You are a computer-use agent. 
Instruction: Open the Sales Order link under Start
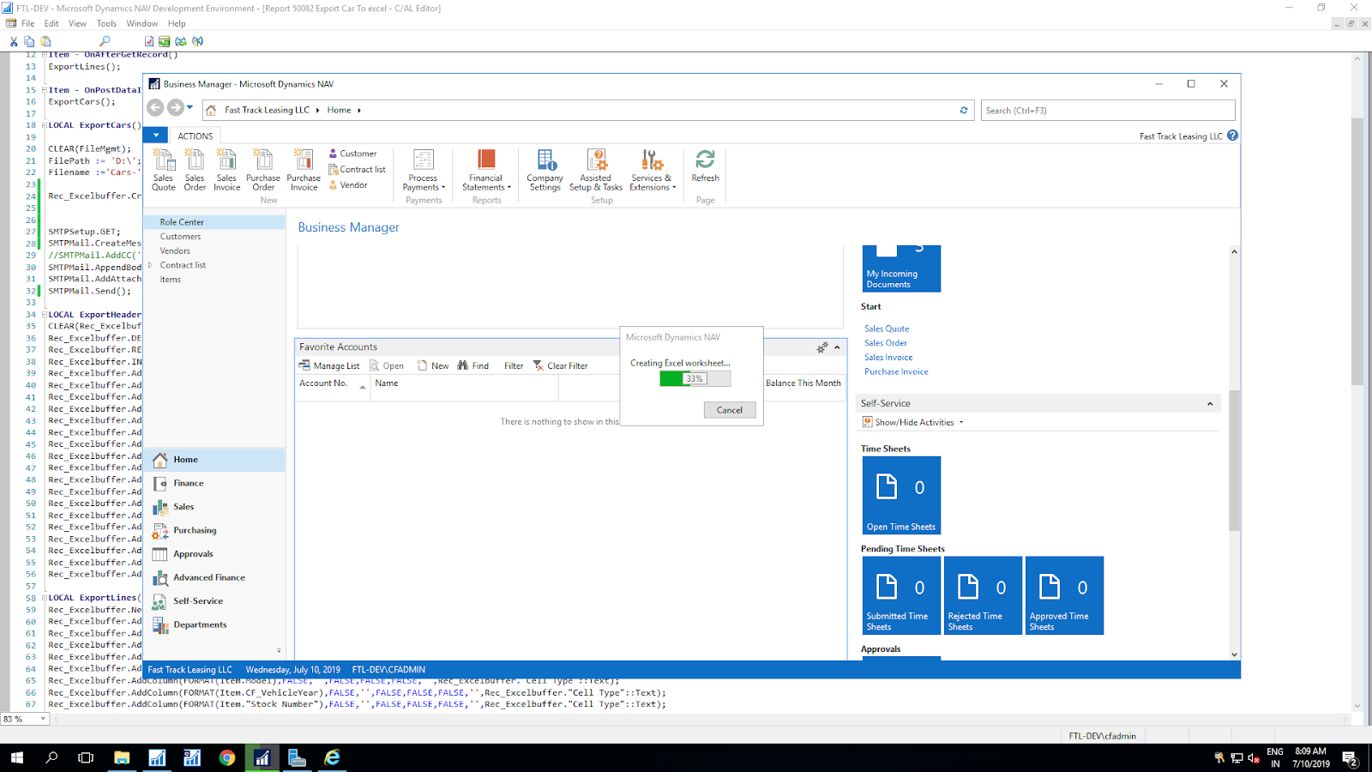tap(886, 343)
